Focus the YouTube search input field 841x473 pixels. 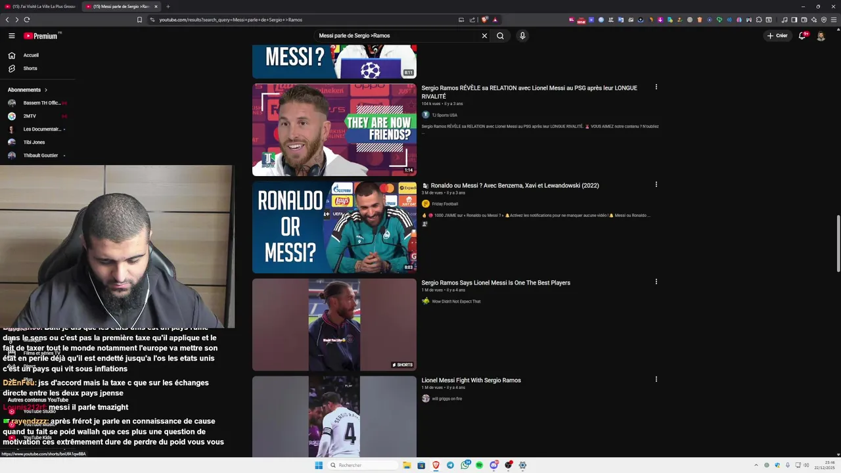pyautogui.click(x=398, y=35)
